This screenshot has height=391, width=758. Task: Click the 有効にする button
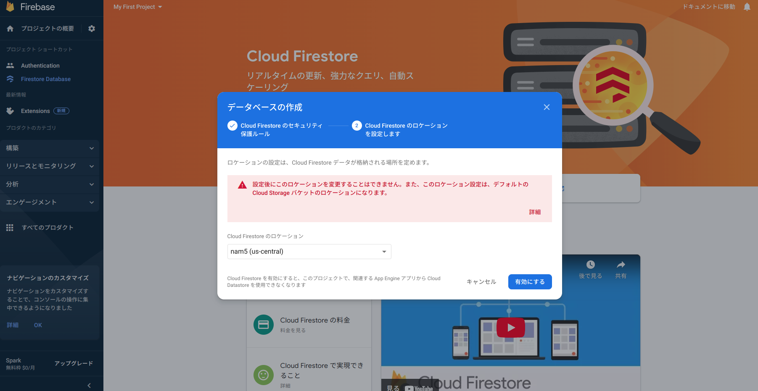(530, 282)
